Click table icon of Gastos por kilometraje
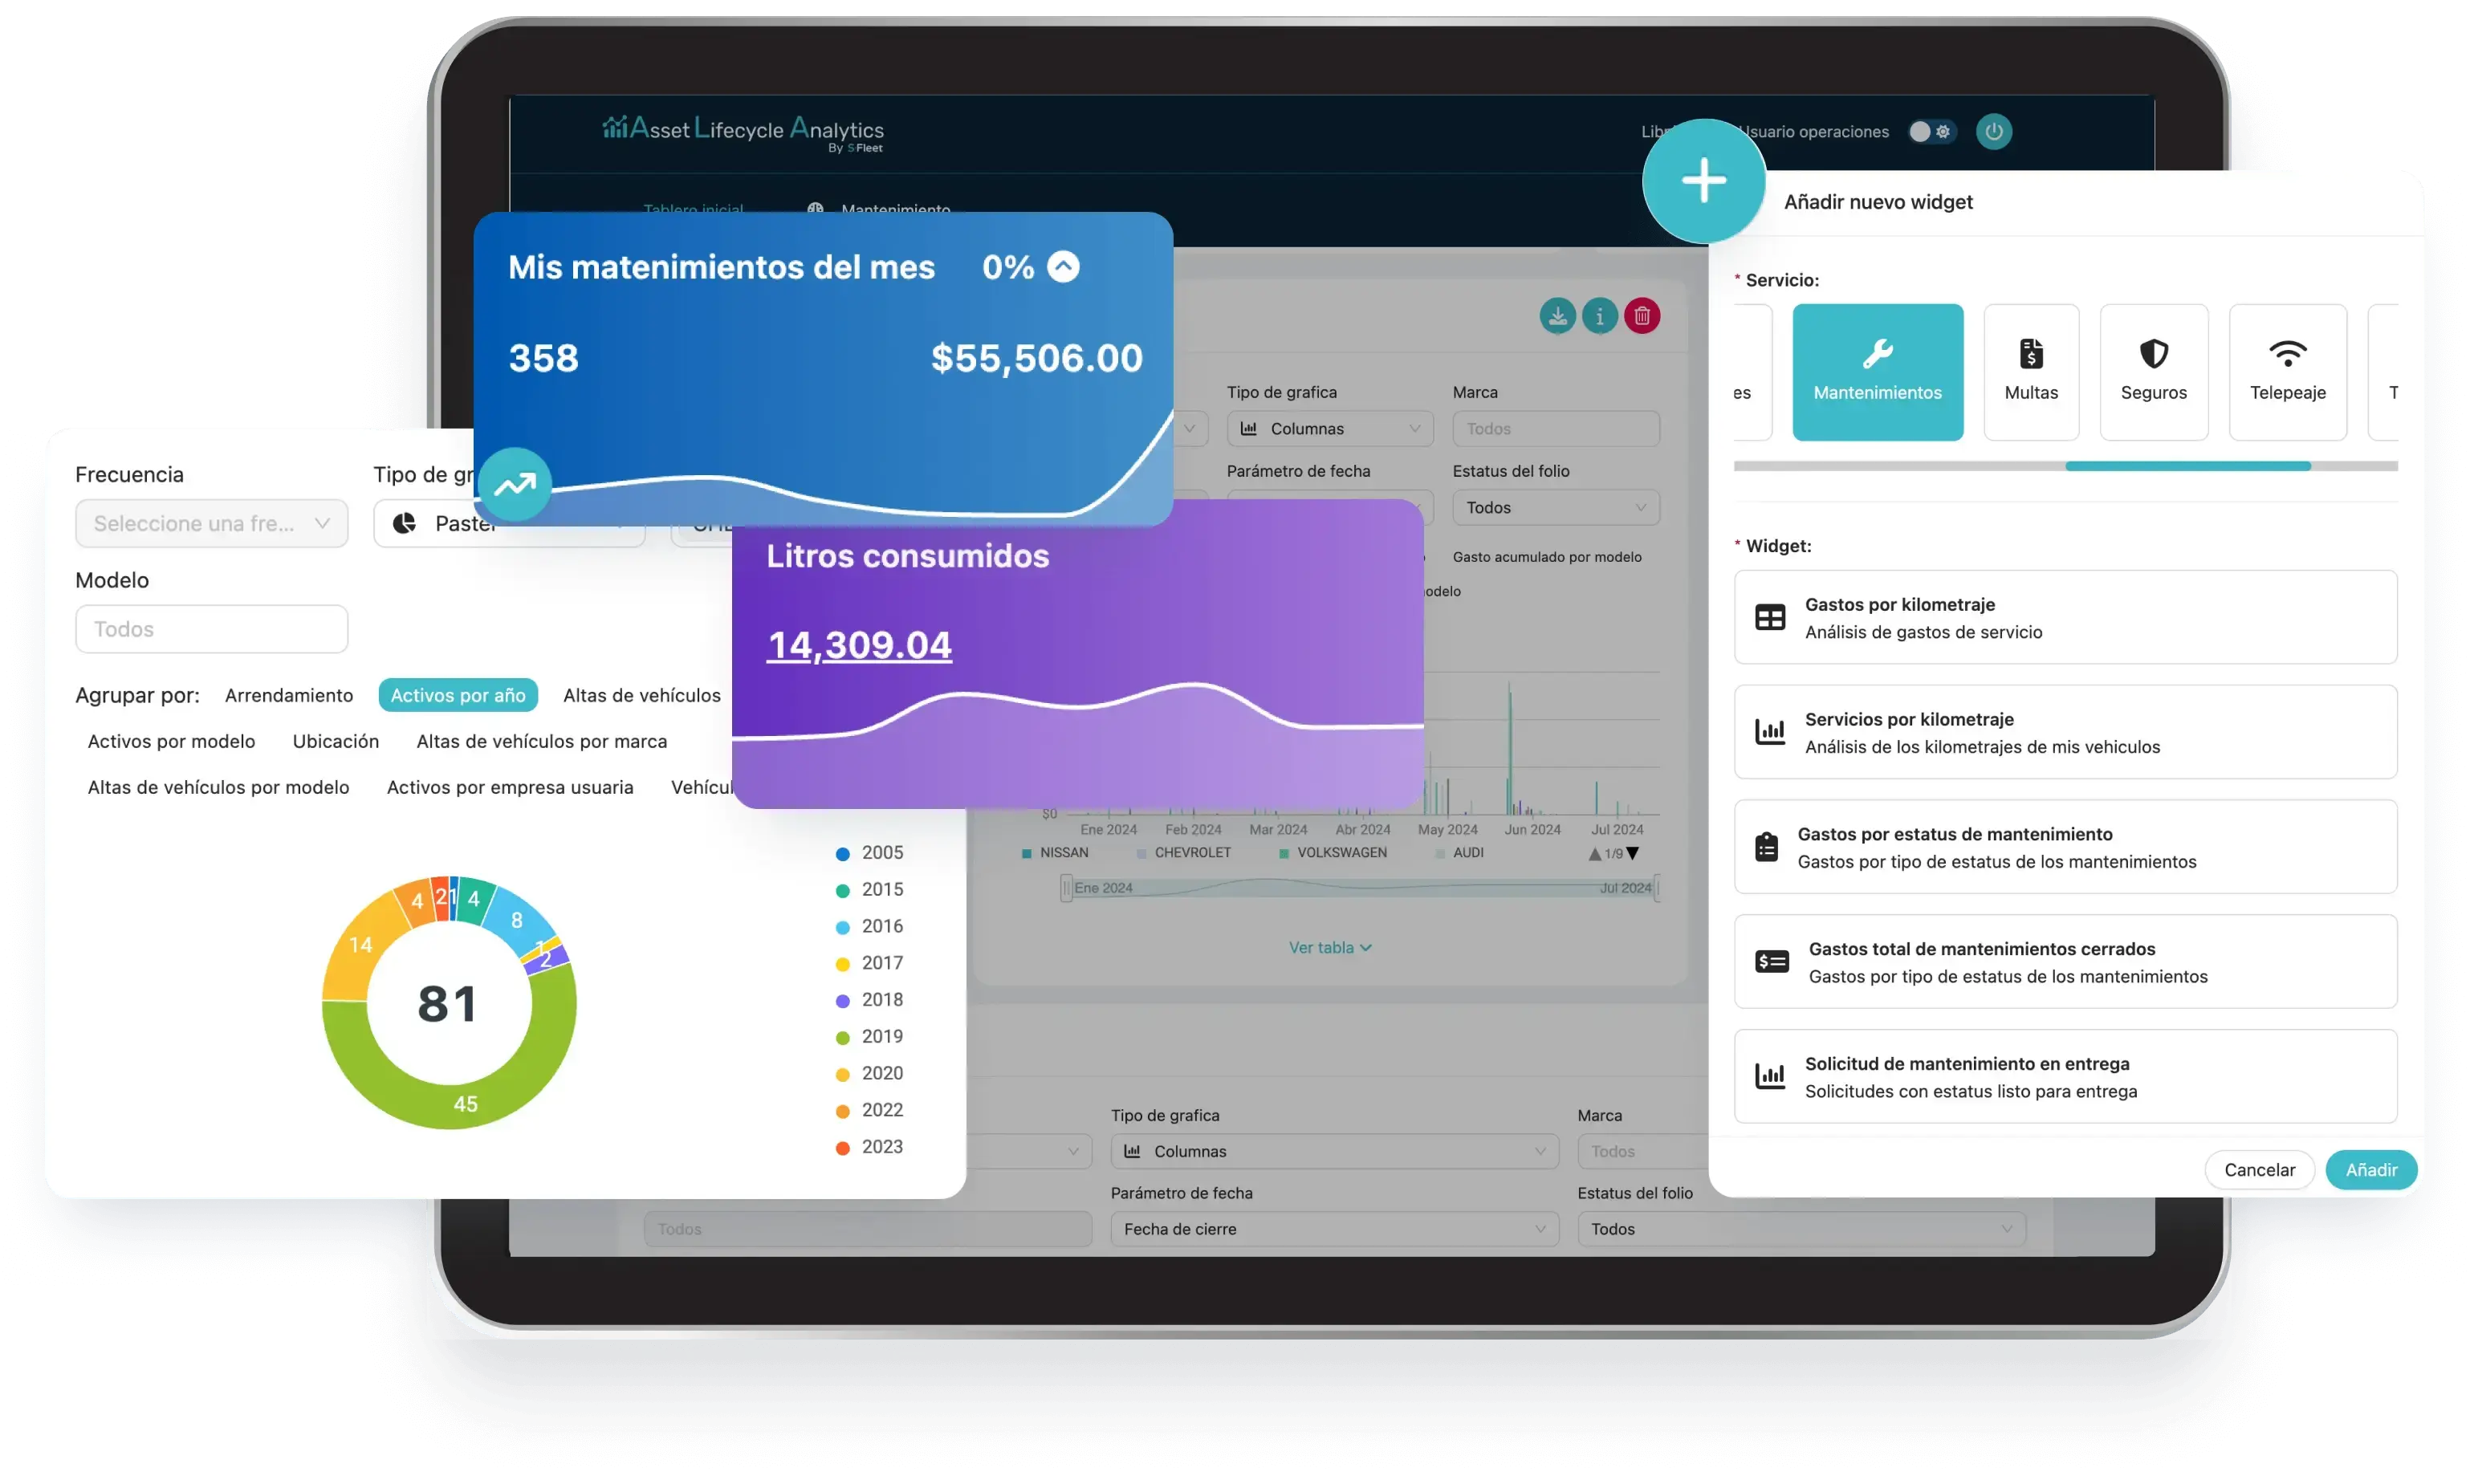The width and height of the screenshot is (2470, 1484). pos(1770,617)
